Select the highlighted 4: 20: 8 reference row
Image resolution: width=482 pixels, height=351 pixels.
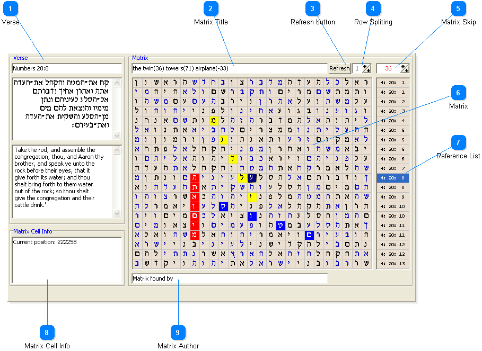(393, 178)
